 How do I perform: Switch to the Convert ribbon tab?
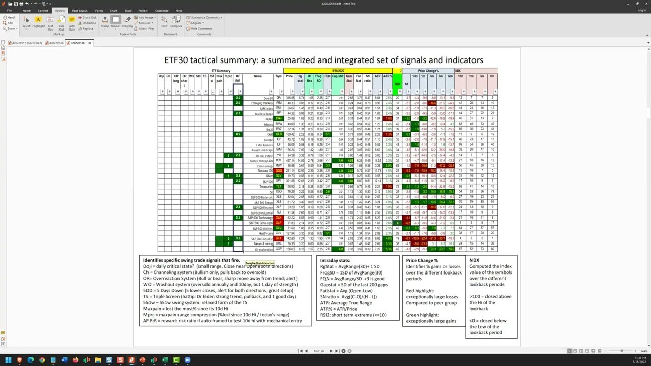click(43, 10)
